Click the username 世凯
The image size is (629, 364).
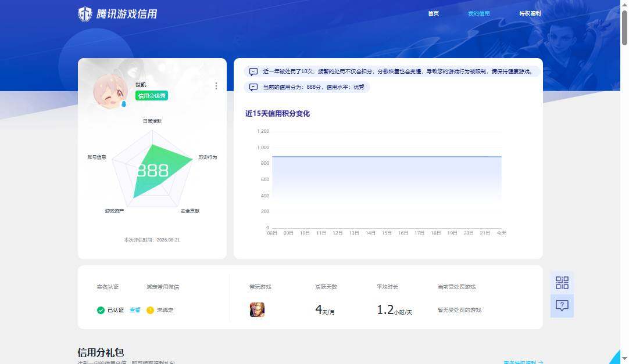(x=141, y=85)
